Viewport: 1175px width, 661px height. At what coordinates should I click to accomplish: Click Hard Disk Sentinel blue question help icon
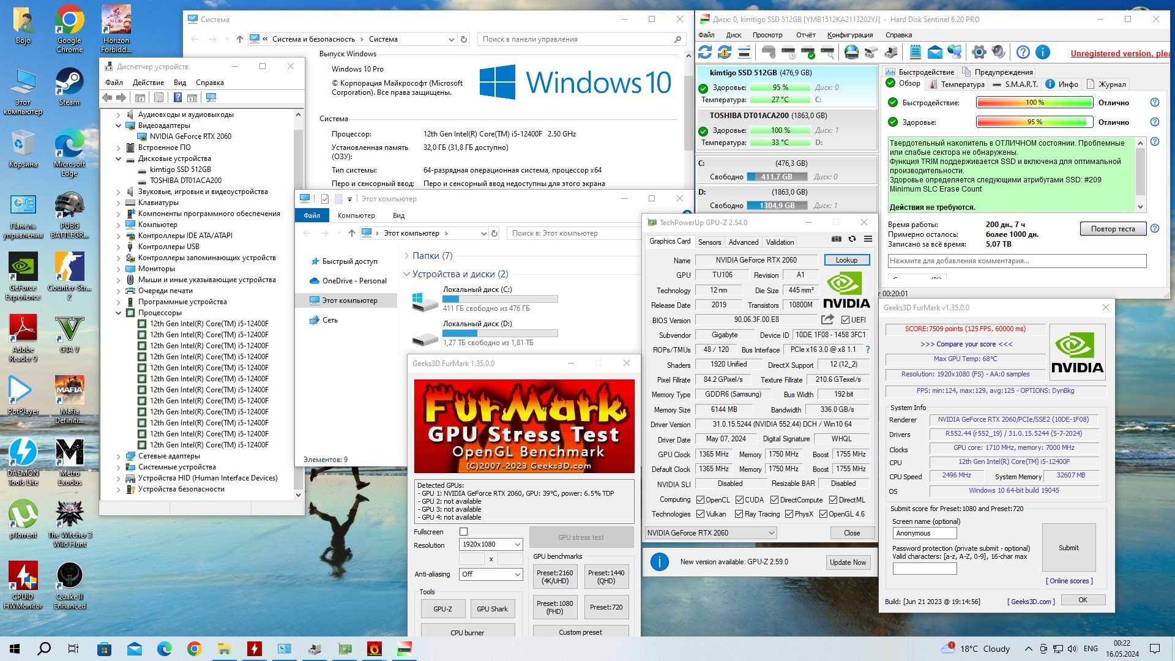(1023, 52)
